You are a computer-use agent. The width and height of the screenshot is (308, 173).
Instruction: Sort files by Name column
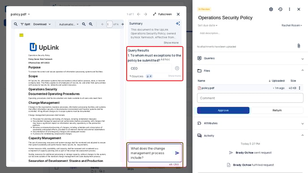[x=201, y=80]
